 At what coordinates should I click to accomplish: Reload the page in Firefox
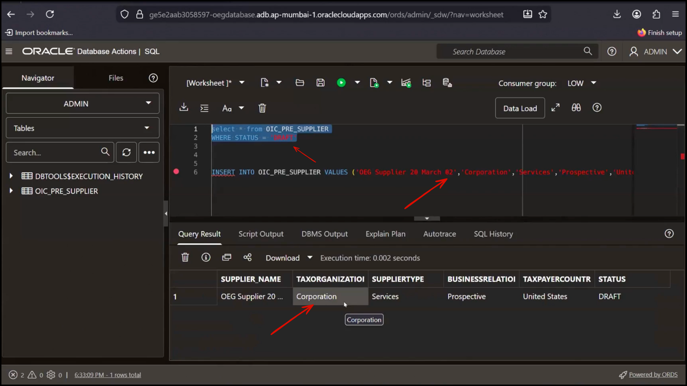click(50, 14)
